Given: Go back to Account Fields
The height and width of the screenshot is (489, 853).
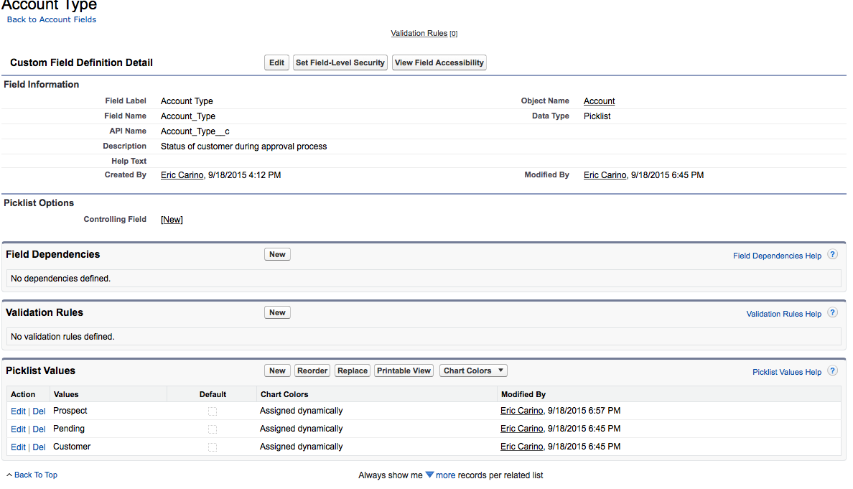Looking at the screenshot, I should pyautogui.click(x=52, y=20).
